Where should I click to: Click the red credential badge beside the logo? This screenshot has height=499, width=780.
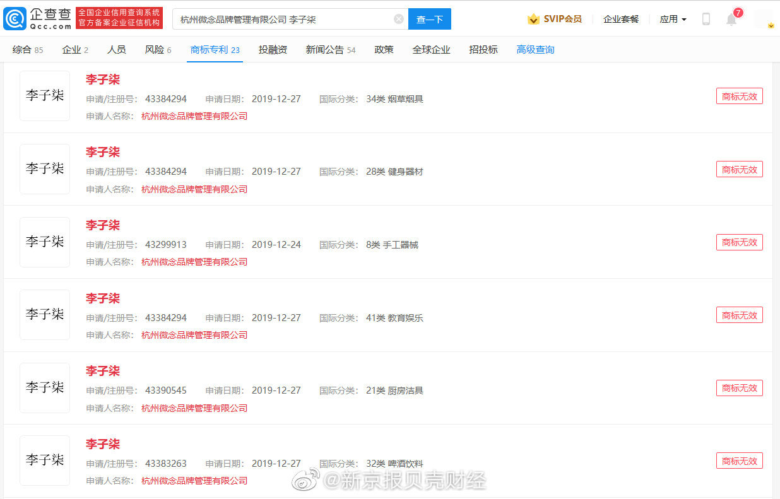119,17
